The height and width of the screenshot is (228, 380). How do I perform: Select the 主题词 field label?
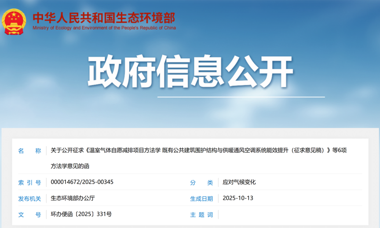click(201, 215)
